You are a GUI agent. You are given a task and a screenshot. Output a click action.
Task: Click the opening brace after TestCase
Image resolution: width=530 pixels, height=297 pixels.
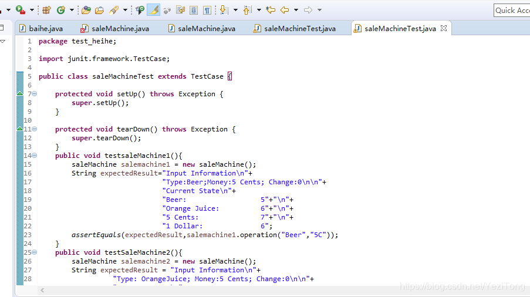coord(230,76)
